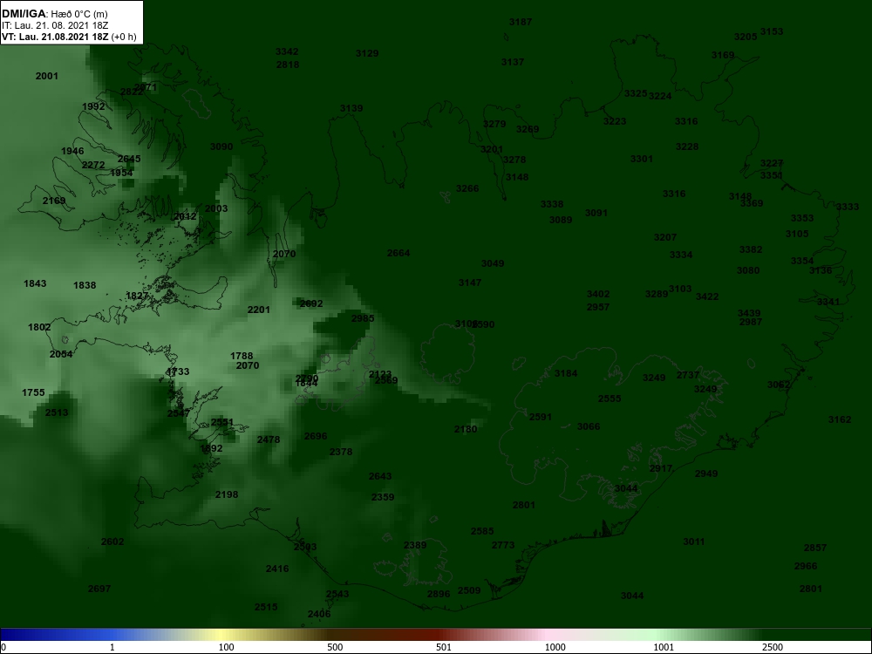Pick the yellow band near the 100 mark

(222, 635)
